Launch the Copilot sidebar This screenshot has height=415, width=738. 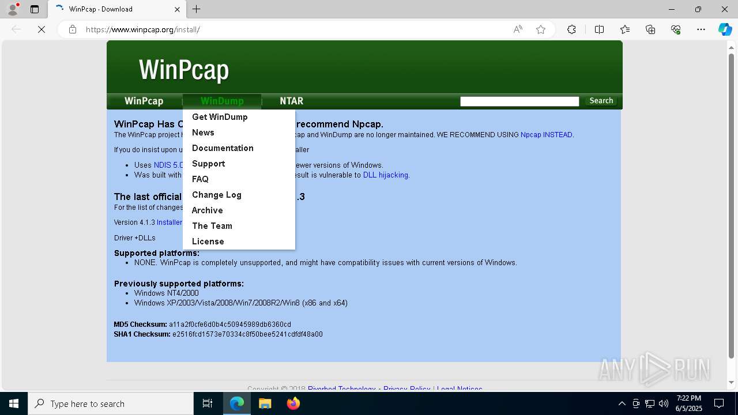[x=725, y=29]
